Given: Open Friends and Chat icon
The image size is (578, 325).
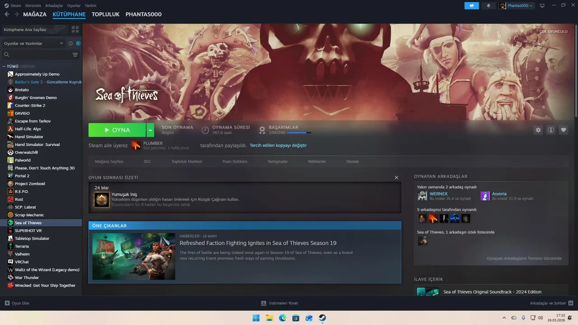Looking at the screenshot, I should (571, 303).
